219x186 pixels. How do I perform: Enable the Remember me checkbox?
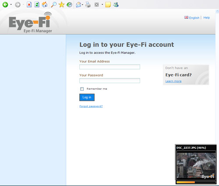[82, 89]
